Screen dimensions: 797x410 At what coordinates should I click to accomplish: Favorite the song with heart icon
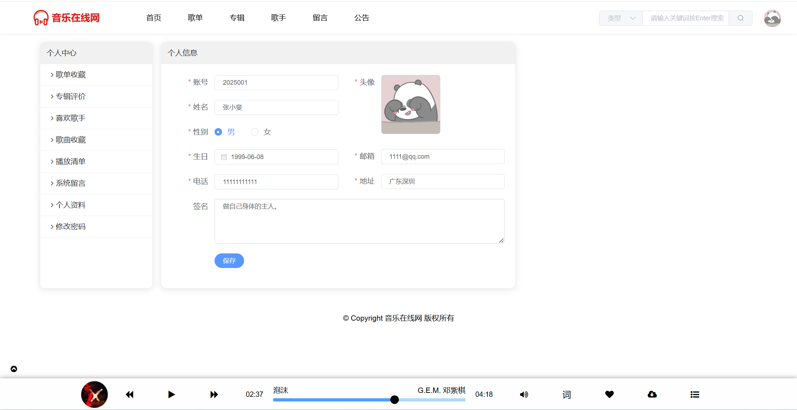coord(609,394)
